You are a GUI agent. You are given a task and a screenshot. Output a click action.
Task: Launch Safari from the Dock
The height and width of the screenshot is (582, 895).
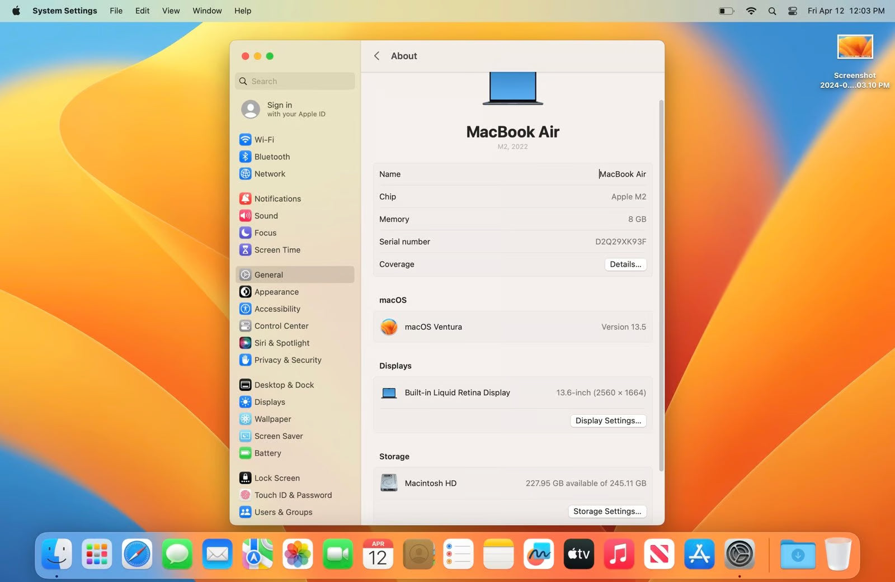coord(136,554)
